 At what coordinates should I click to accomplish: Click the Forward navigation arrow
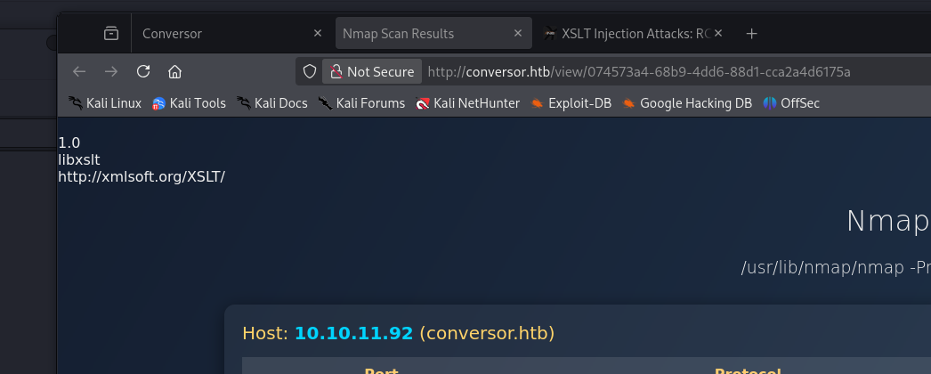(111, 72)
